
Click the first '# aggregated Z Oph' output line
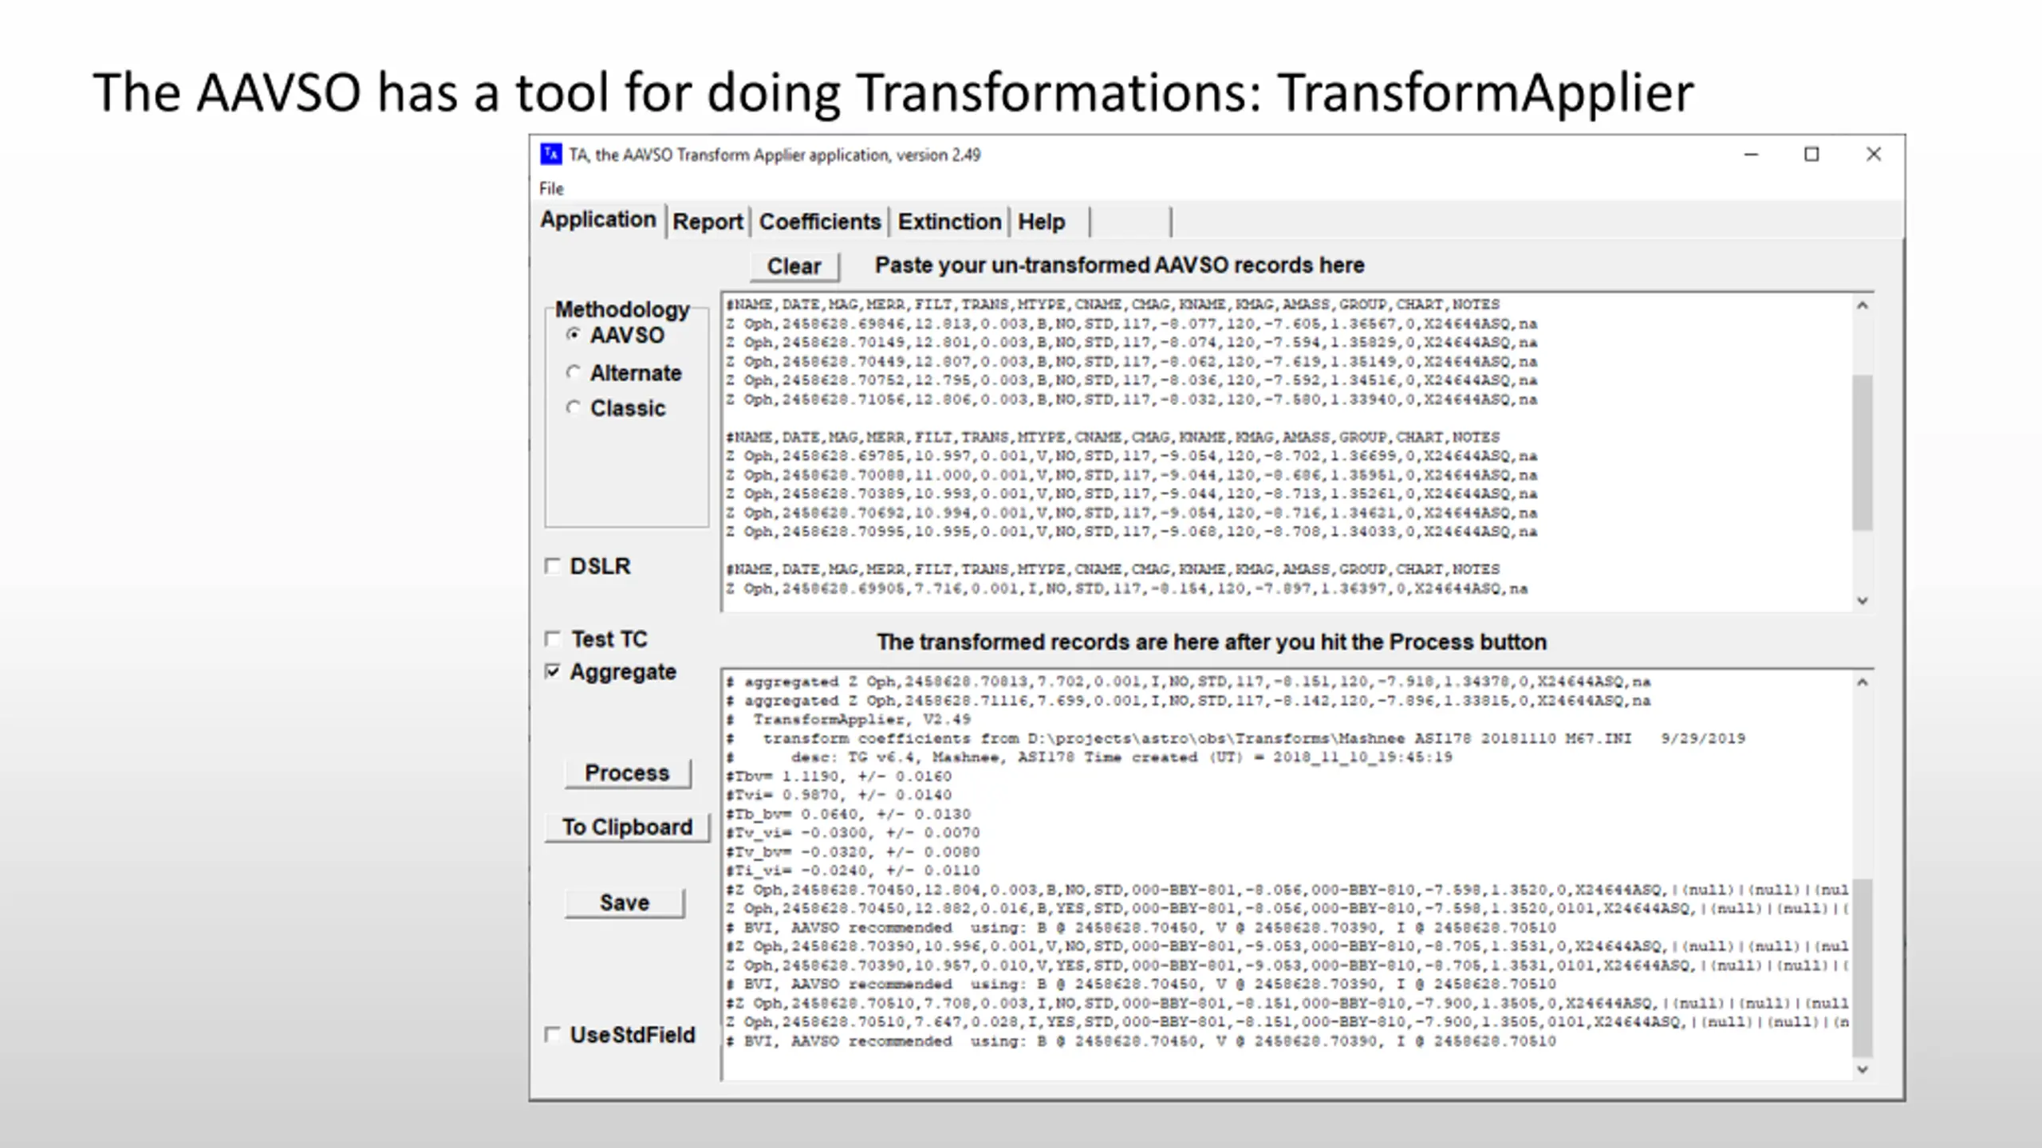[x=1188, y=682]
